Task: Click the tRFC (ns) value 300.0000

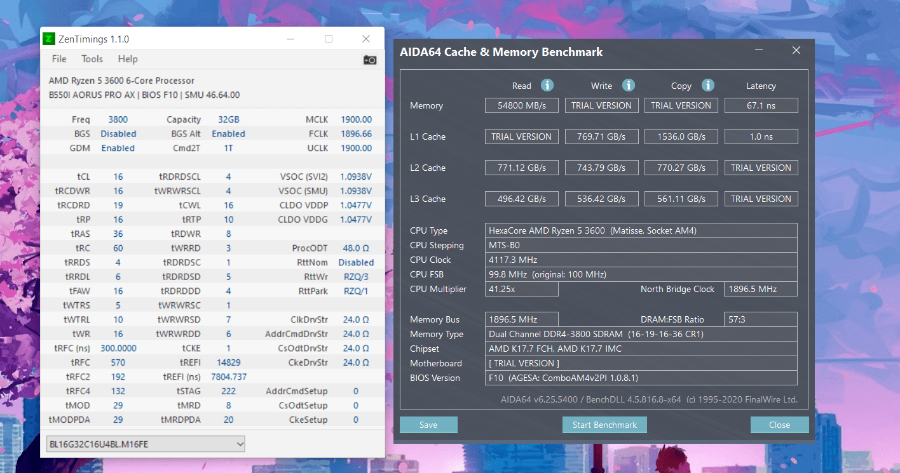Action: 118,348
